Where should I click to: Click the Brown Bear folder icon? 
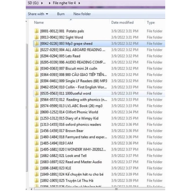click(x=37, y=131)
